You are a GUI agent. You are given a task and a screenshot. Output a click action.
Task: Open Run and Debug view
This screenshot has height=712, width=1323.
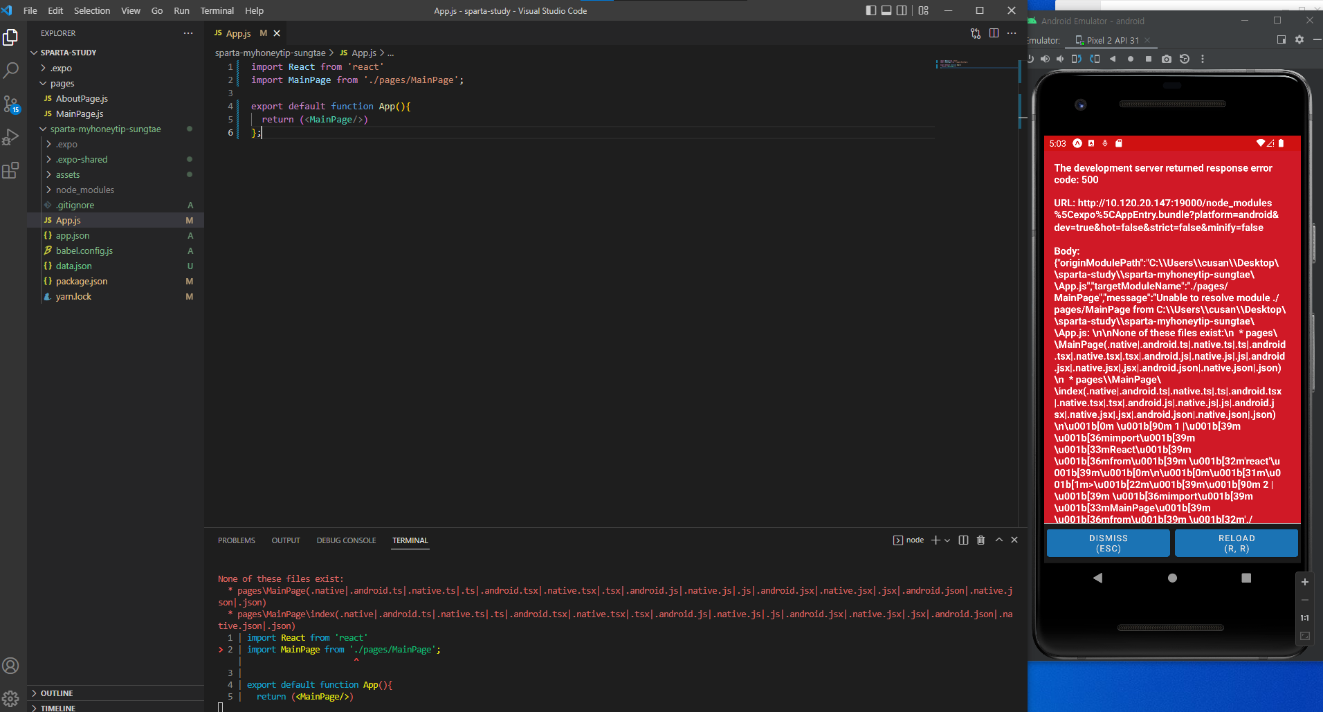pos(10,137)
